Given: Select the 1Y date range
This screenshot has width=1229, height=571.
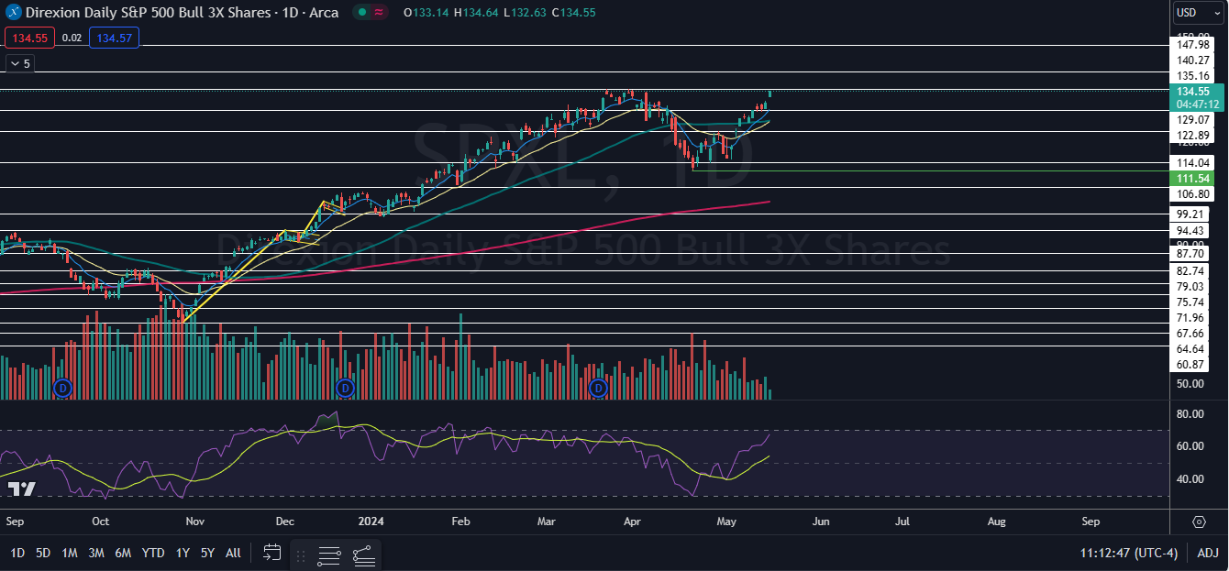Looking at the screenshot, I should tap(183, 553).
